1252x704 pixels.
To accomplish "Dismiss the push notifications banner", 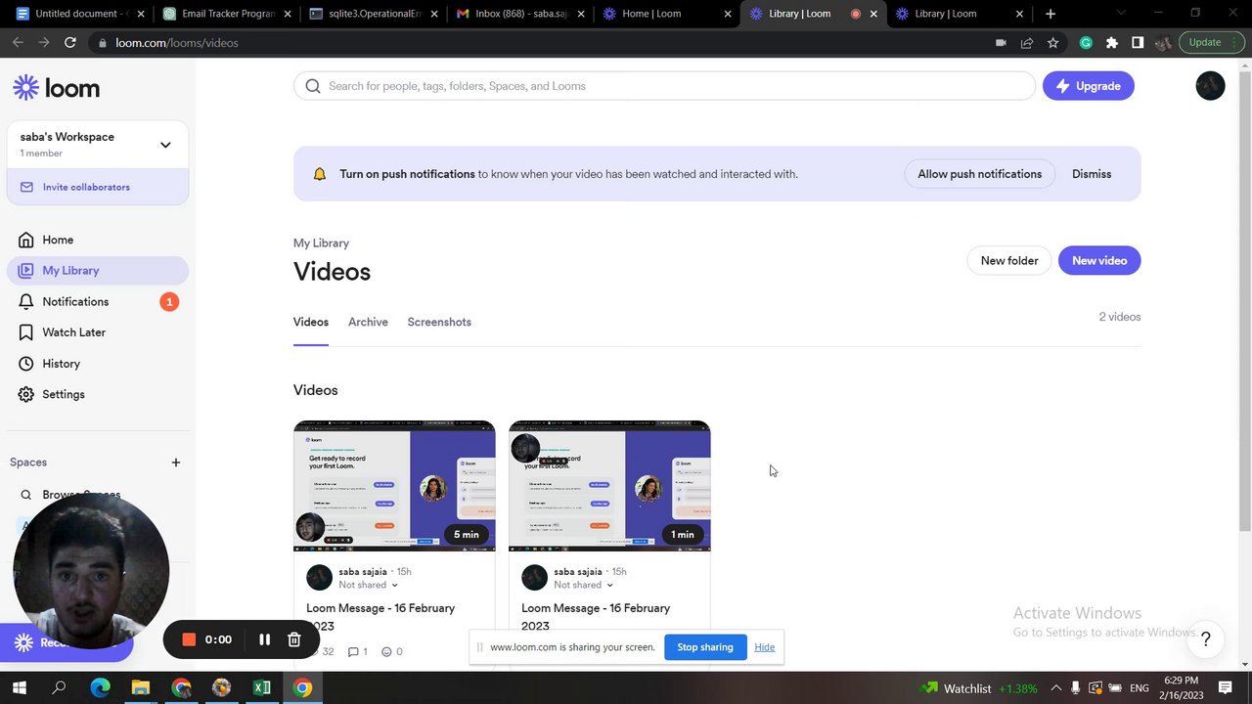I will (1092, 174).
